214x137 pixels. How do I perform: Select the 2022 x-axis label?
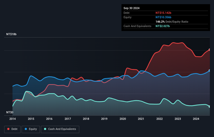pos(160,119)
